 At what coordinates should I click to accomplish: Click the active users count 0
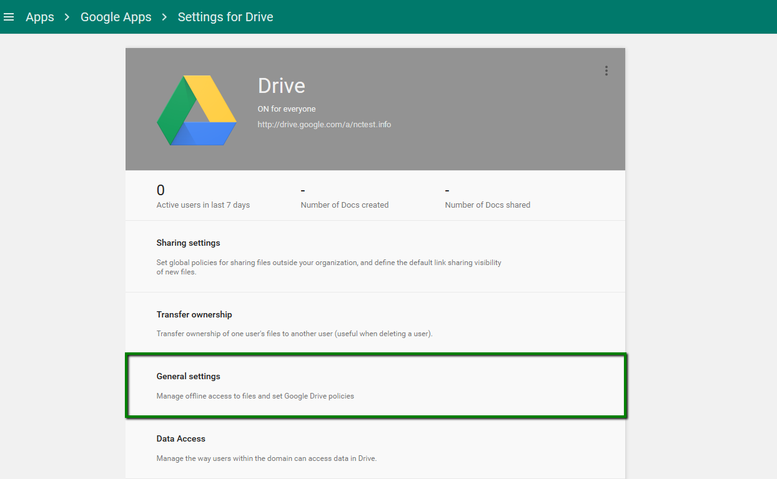[x=161, y=190]
